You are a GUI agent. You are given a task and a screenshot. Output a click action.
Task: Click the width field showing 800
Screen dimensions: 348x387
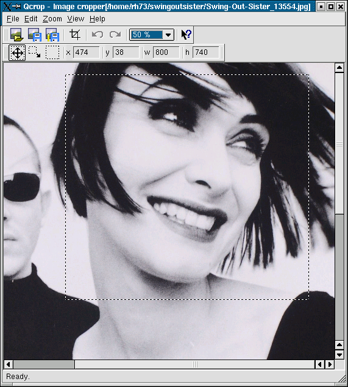[x=166, y=52]
